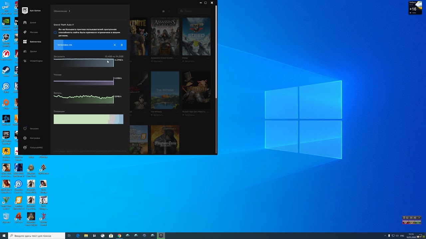This screenshot has height=239, width=426.
Task: Click the info icon beside the warning message
Action: (55, 33)
